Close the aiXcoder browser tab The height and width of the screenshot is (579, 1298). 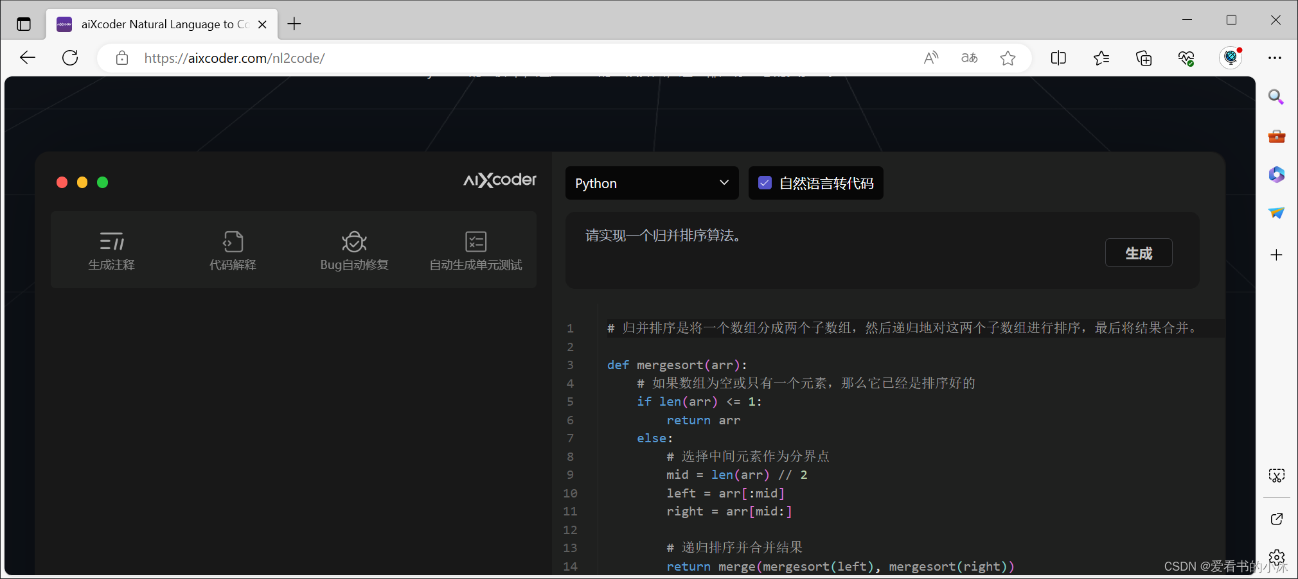(x=262, y=24)
